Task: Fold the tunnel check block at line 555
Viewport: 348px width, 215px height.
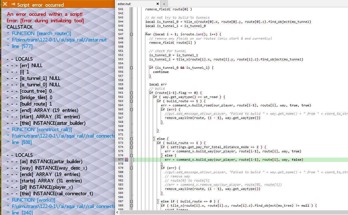Action: [131, 68]
